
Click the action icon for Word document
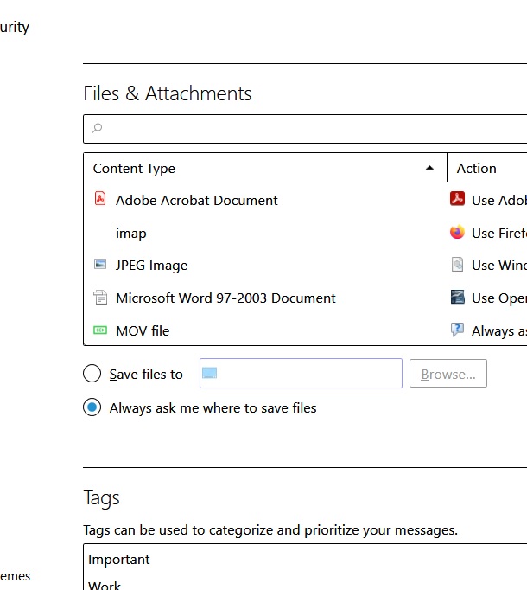pos(458,298)
